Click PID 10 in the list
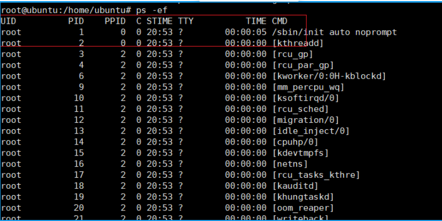 click(x=79, y=98)
